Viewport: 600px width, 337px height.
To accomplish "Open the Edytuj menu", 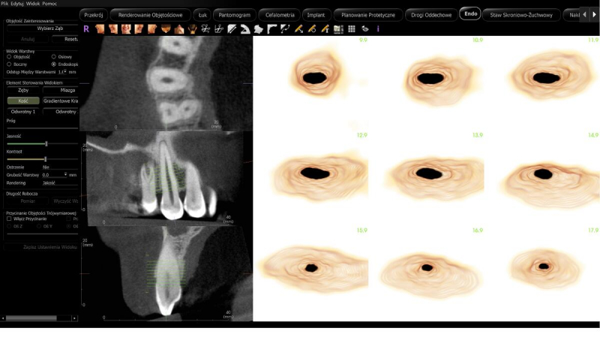I will click(x=17, y=4).
